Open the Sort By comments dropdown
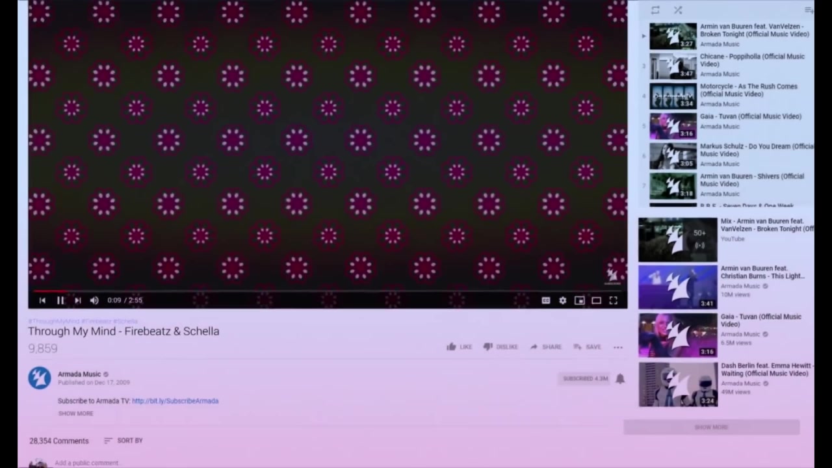This screenshot has height=468, width=832. coord(123,441)
